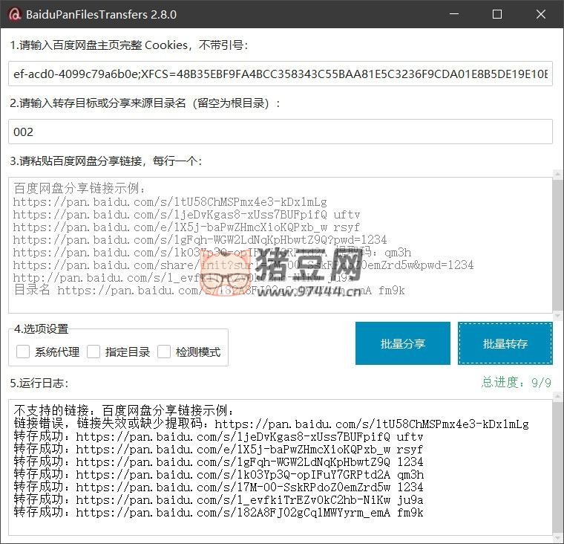Screen dimensions: 564x544
Task: Toggle the 指定目录 checkbox
Action: [x=94, y=352]
